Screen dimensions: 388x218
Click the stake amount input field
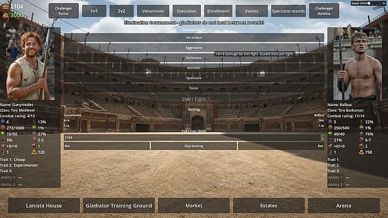pyautogui.click(x=192, y=138)
